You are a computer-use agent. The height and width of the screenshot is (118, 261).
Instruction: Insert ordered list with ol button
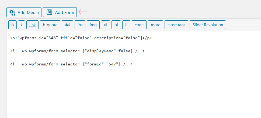pyautogui.click(x=116, y=25)
